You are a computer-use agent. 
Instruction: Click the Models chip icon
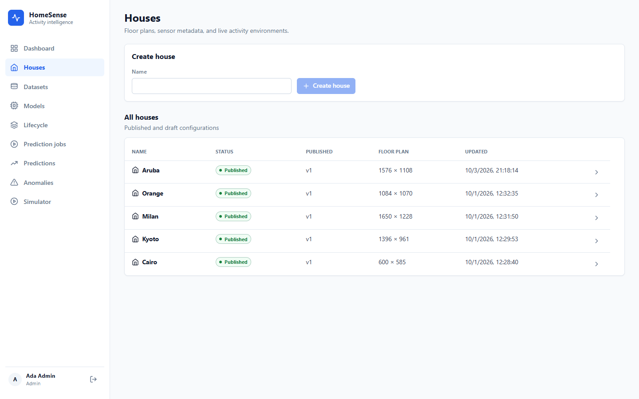tap(14, 106)
